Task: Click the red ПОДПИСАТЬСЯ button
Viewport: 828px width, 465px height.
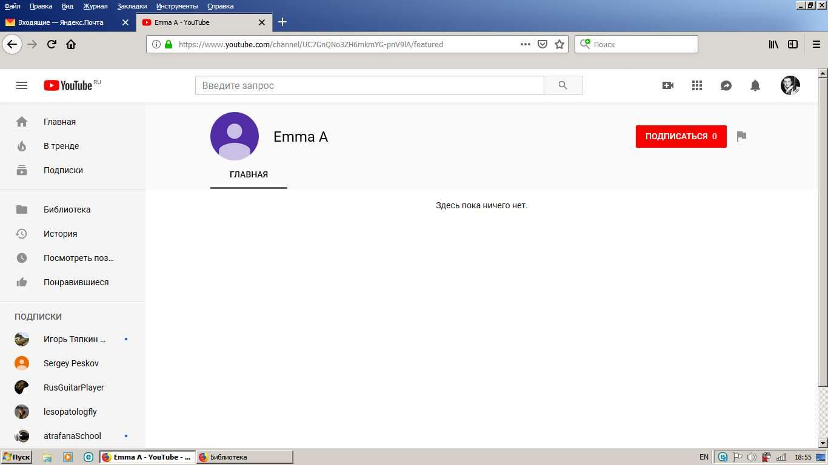Action: (681, 136)
